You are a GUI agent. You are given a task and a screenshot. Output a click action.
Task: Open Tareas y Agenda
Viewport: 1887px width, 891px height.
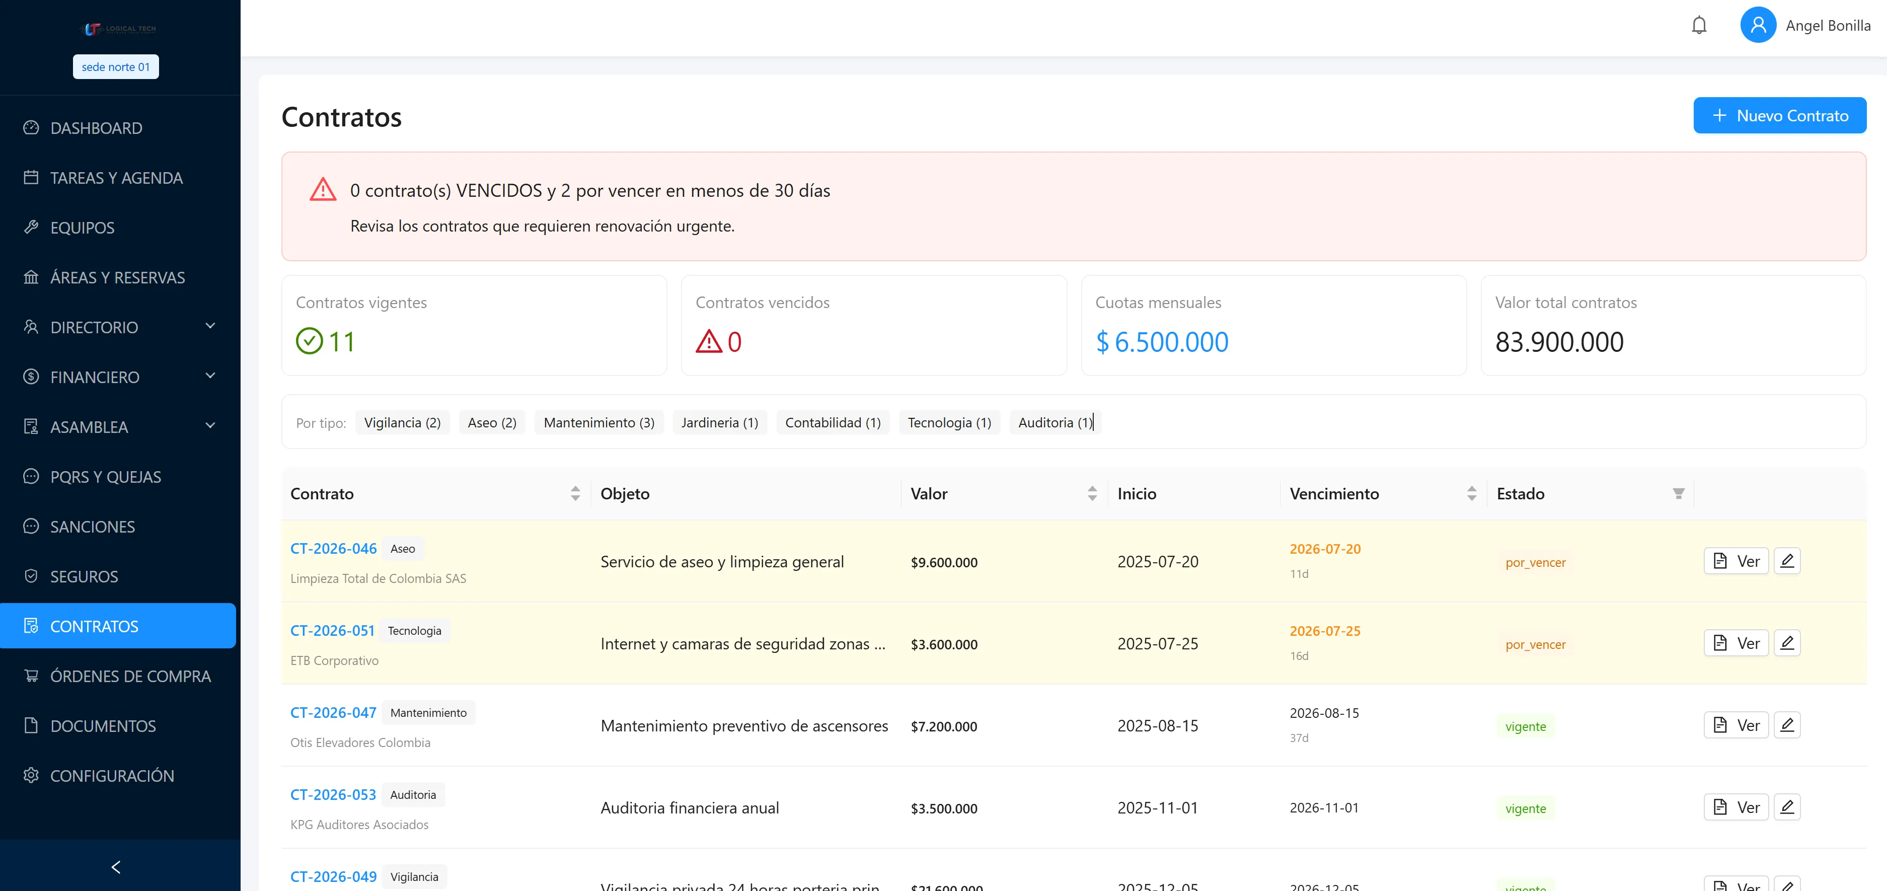click(x=118, y=178)
